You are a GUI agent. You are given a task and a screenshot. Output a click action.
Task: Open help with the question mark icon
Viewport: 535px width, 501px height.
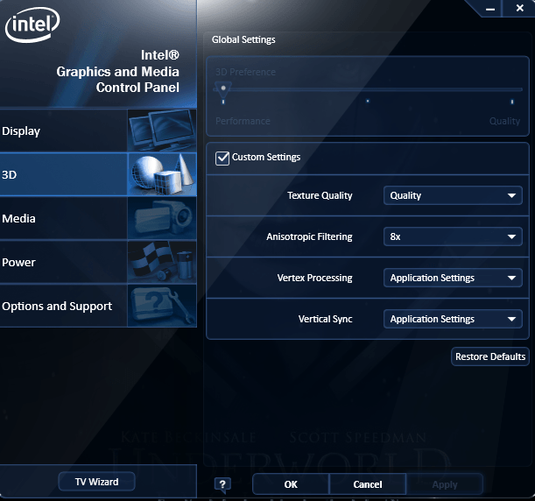(x=222, y=484)
